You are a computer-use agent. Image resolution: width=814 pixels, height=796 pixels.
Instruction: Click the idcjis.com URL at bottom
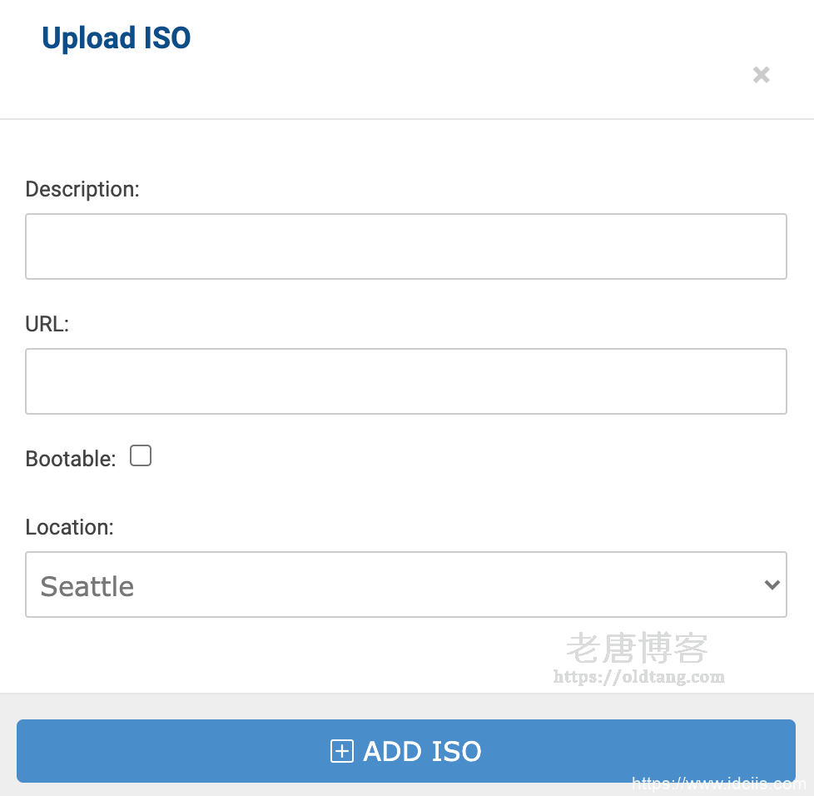tap(718, 784)
